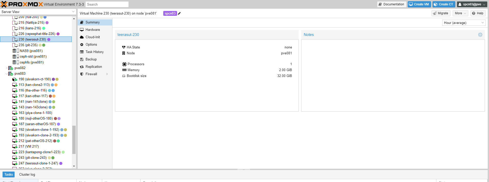This screenshot has height=182, width=489.
Task: Click the tree scroll up arrow
Action: click(x=74, y=19)
